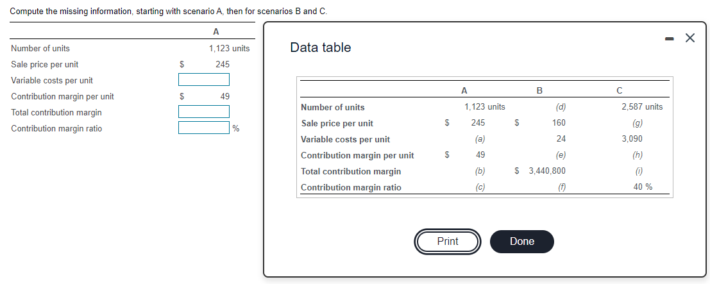
Task: Click the sale price 160 in column B
Action: (x=559, y=122)
